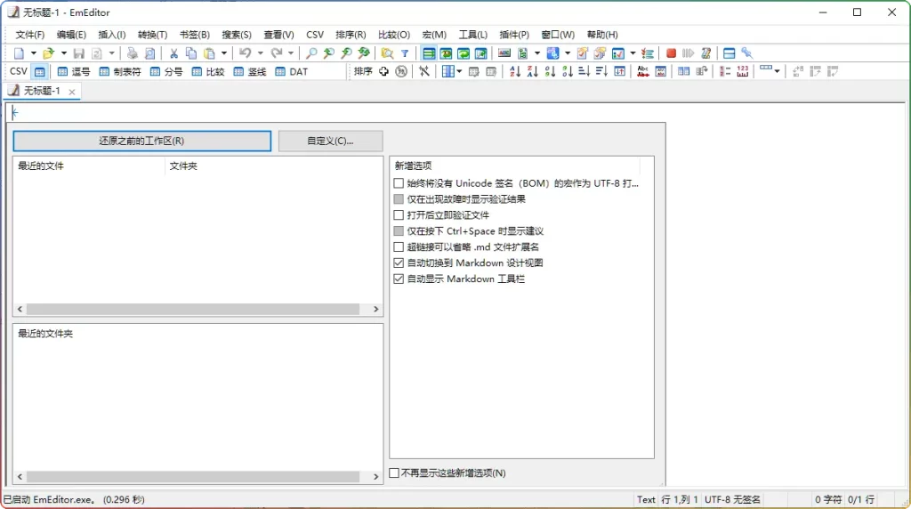This screenshot has height=509, width=911.
Task: Click the 自定义(C)... button
Action: (330, 141)
